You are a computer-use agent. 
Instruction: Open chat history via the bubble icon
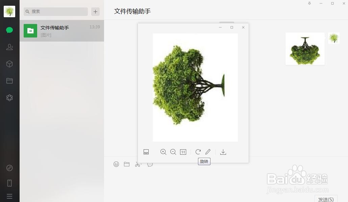click(x=150, y=164)
